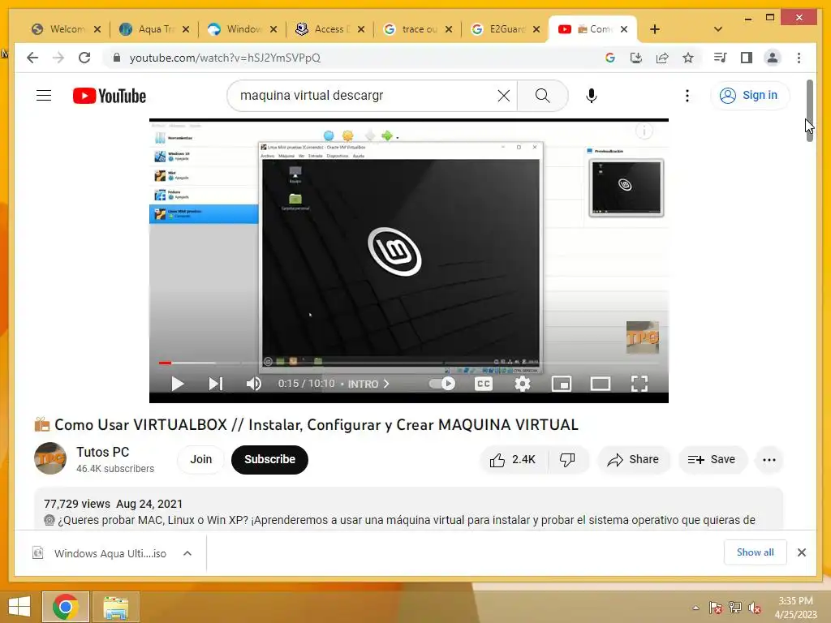Open Tutos PC channel avatar
831x623 pixels.
point(50,458)
